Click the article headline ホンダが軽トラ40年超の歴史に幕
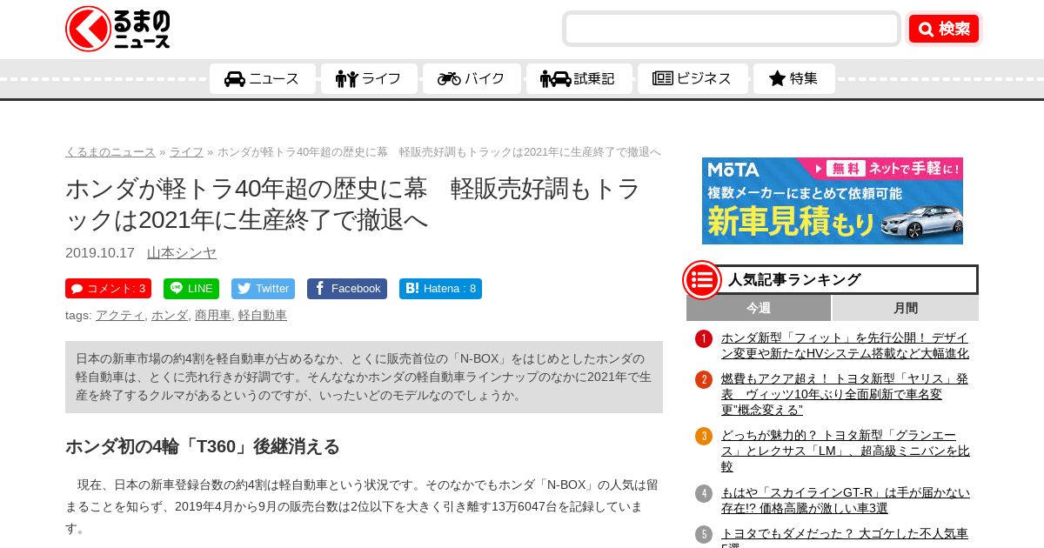The height and width of the screenshot is (548, 1044). pyautogui.click(x=353, y=204)
